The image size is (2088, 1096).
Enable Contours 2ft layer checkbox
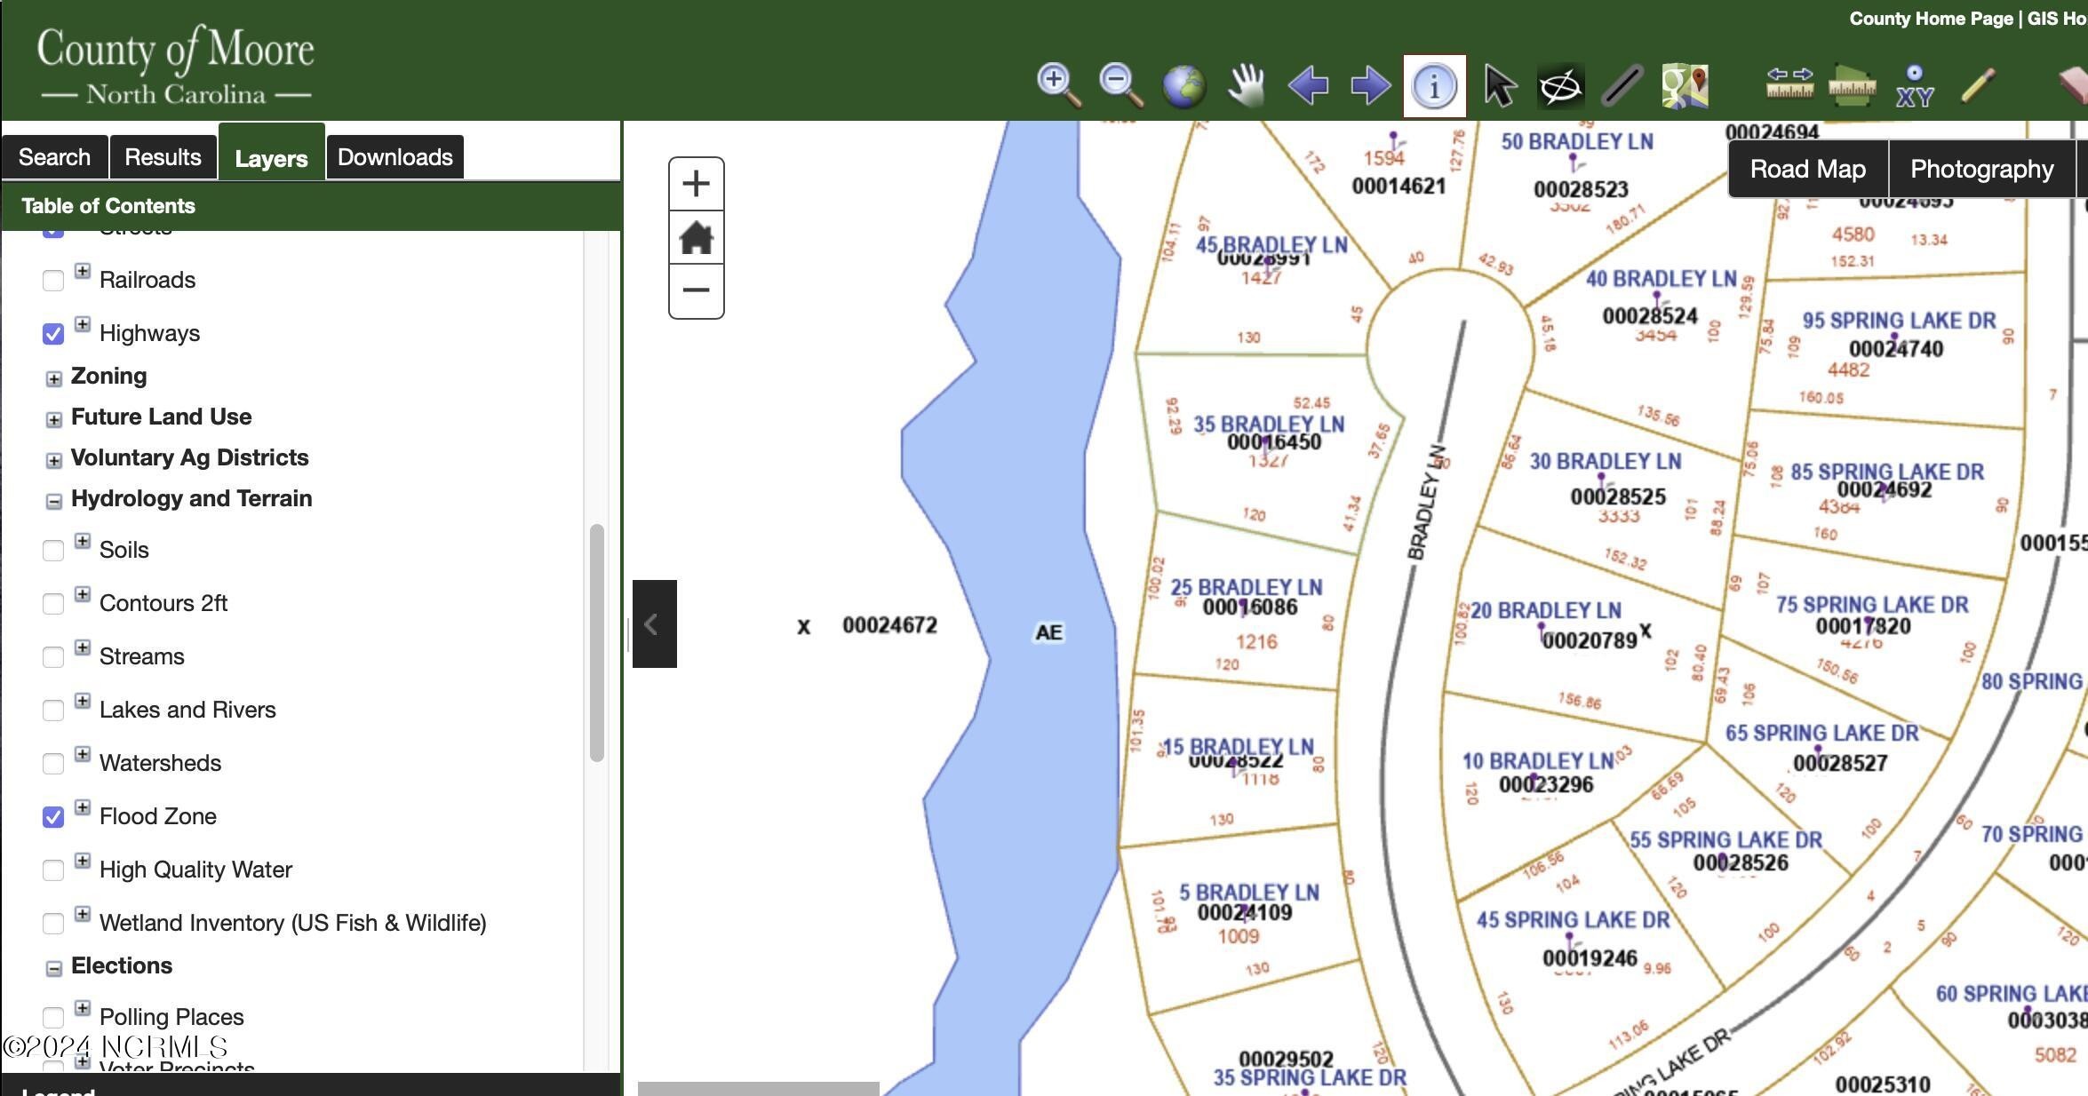[53, 604]
